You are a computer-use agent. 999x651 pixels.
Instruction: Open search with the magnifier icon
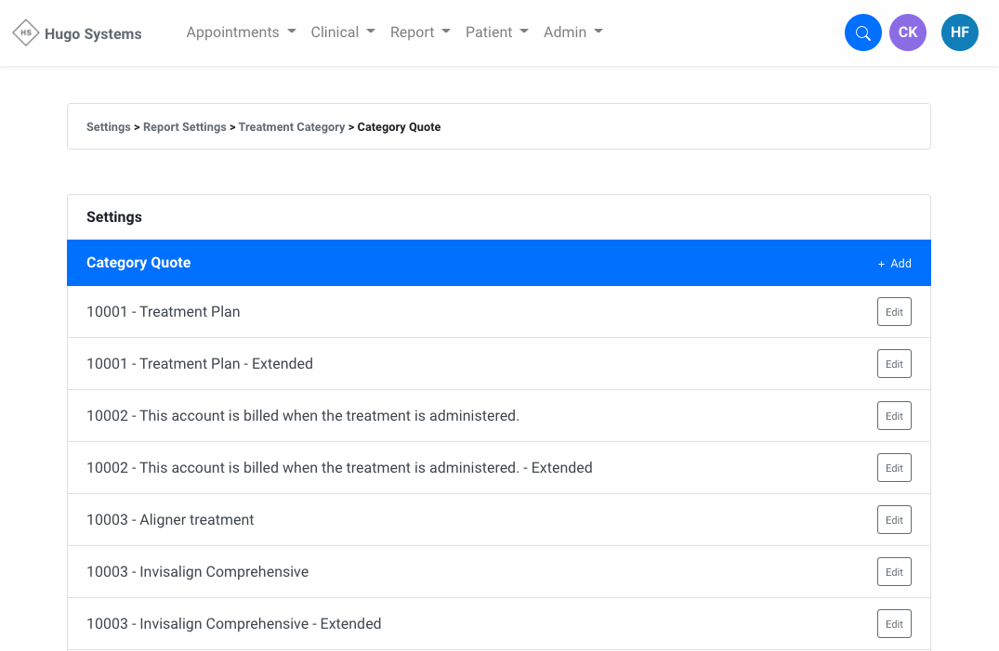tap(862, 33)
